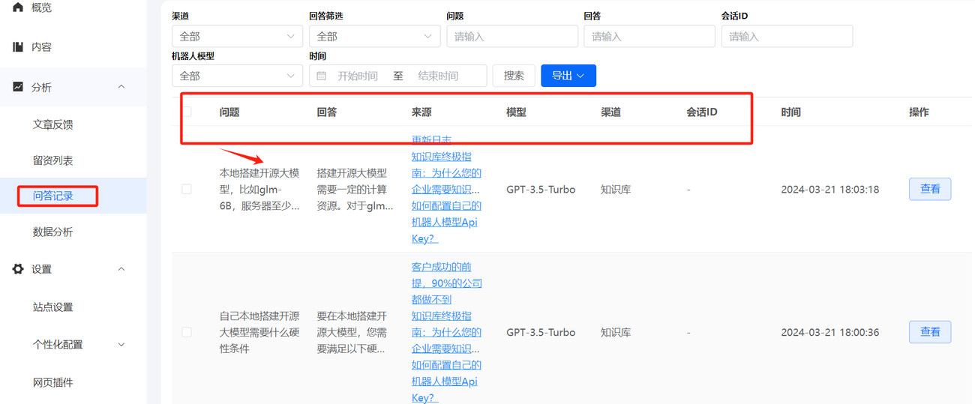Click question text 本地搭建开源大模型，比如glm-6B
Viewport: 975px width, 404px height.
coord(259,189)
